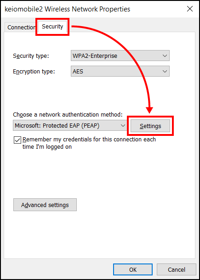200x280 pixels.
Task: Open Advanced settings
Action: (x=45, y=205)
